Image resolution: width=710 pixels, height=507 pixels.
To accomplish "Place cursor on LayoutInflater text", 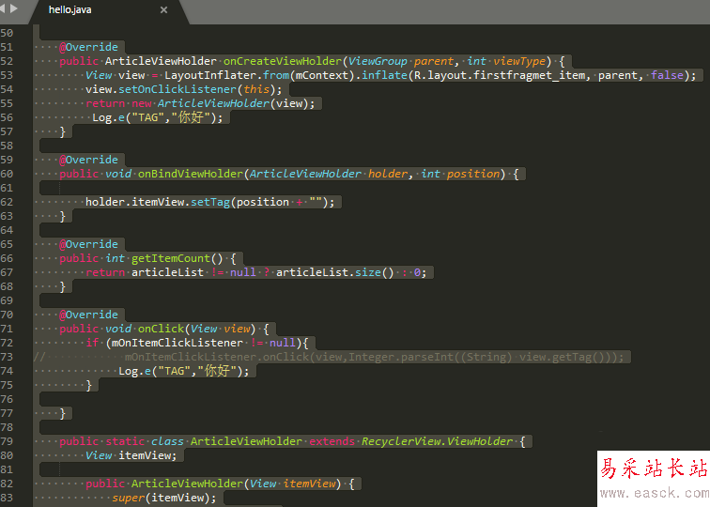I will tap(210, 75).
